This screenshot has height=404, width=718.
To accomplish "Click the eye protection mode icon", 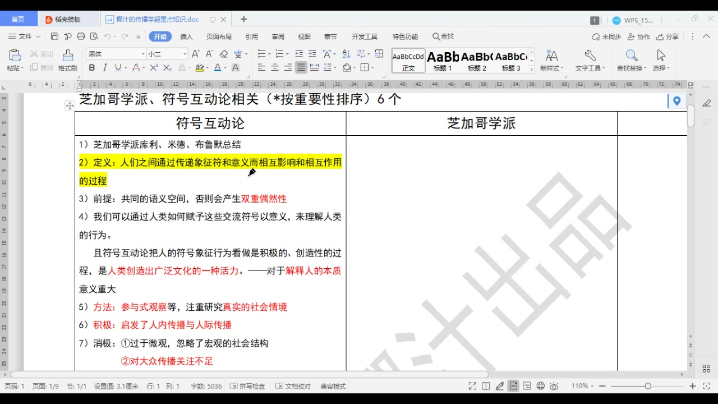I will (554, 386).
